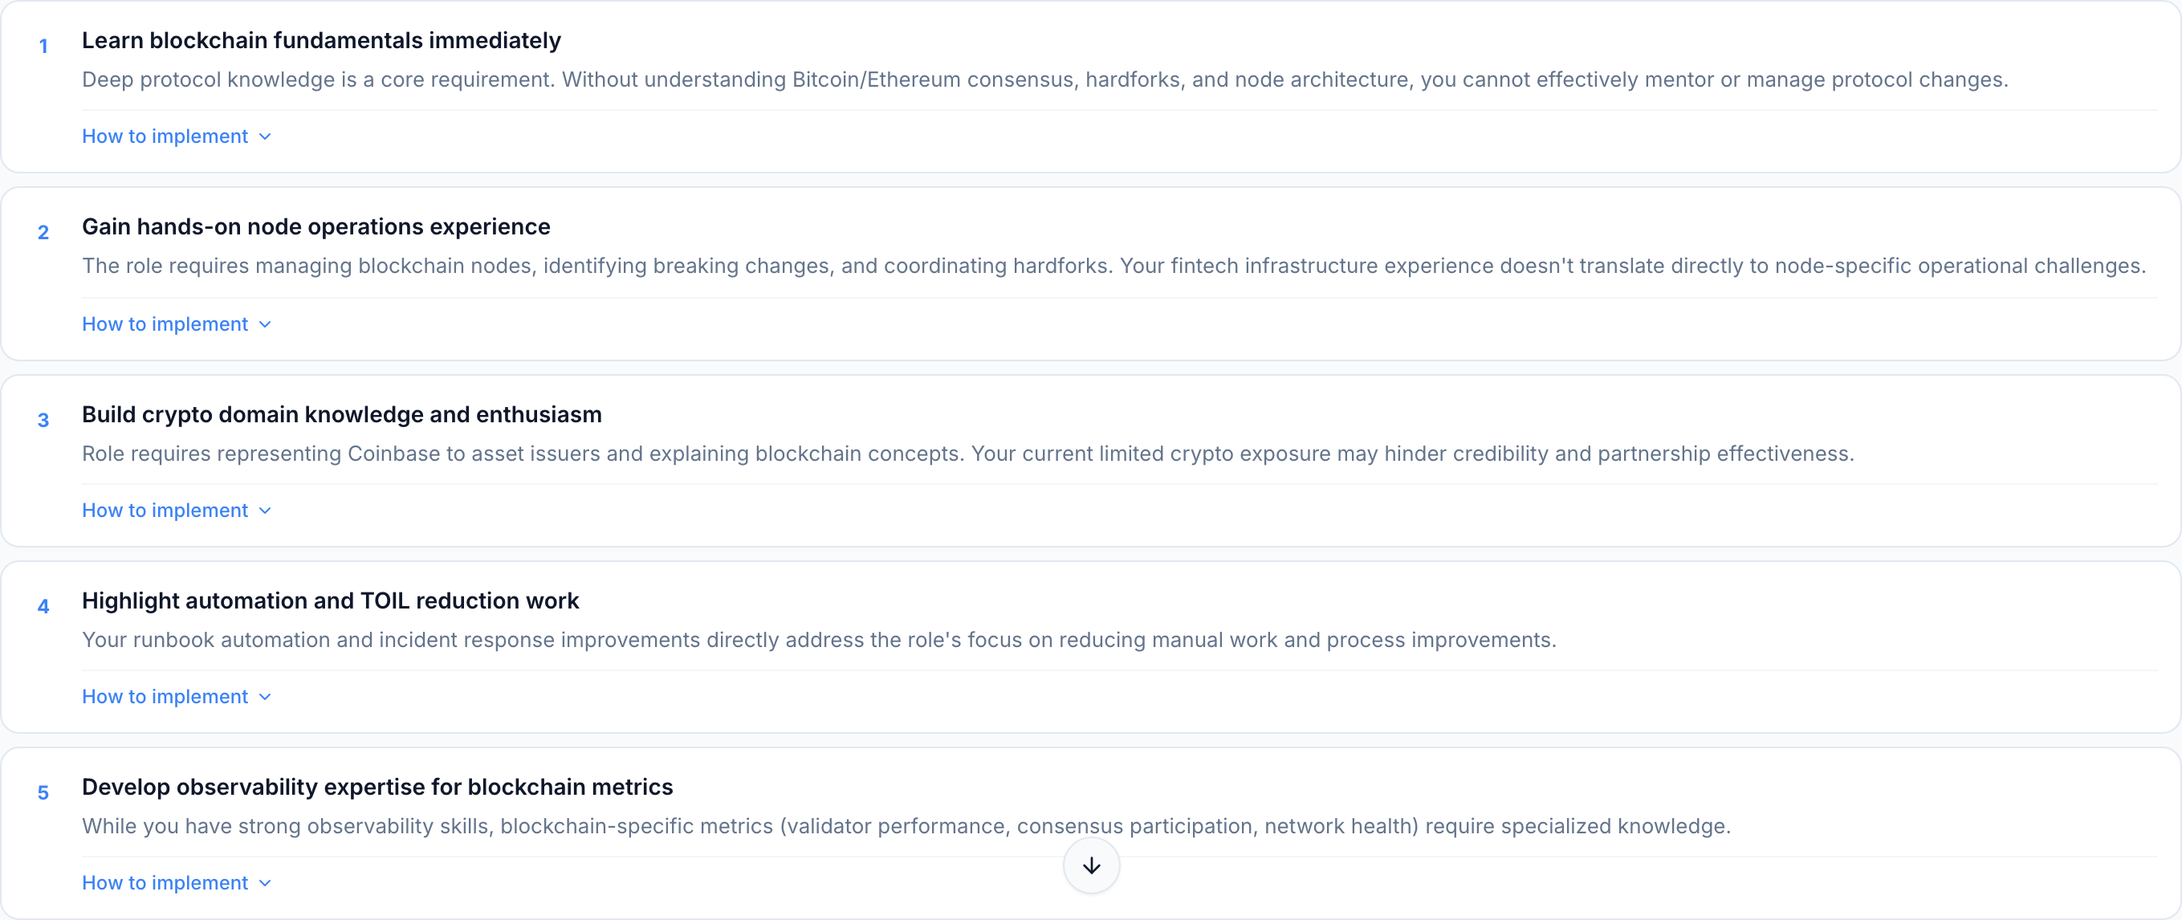Select title 'Develop observability expertise for blockchain metrics'
Viewport: 2182px width, 920px height.
pyautogui.click(x=377, y=787)
